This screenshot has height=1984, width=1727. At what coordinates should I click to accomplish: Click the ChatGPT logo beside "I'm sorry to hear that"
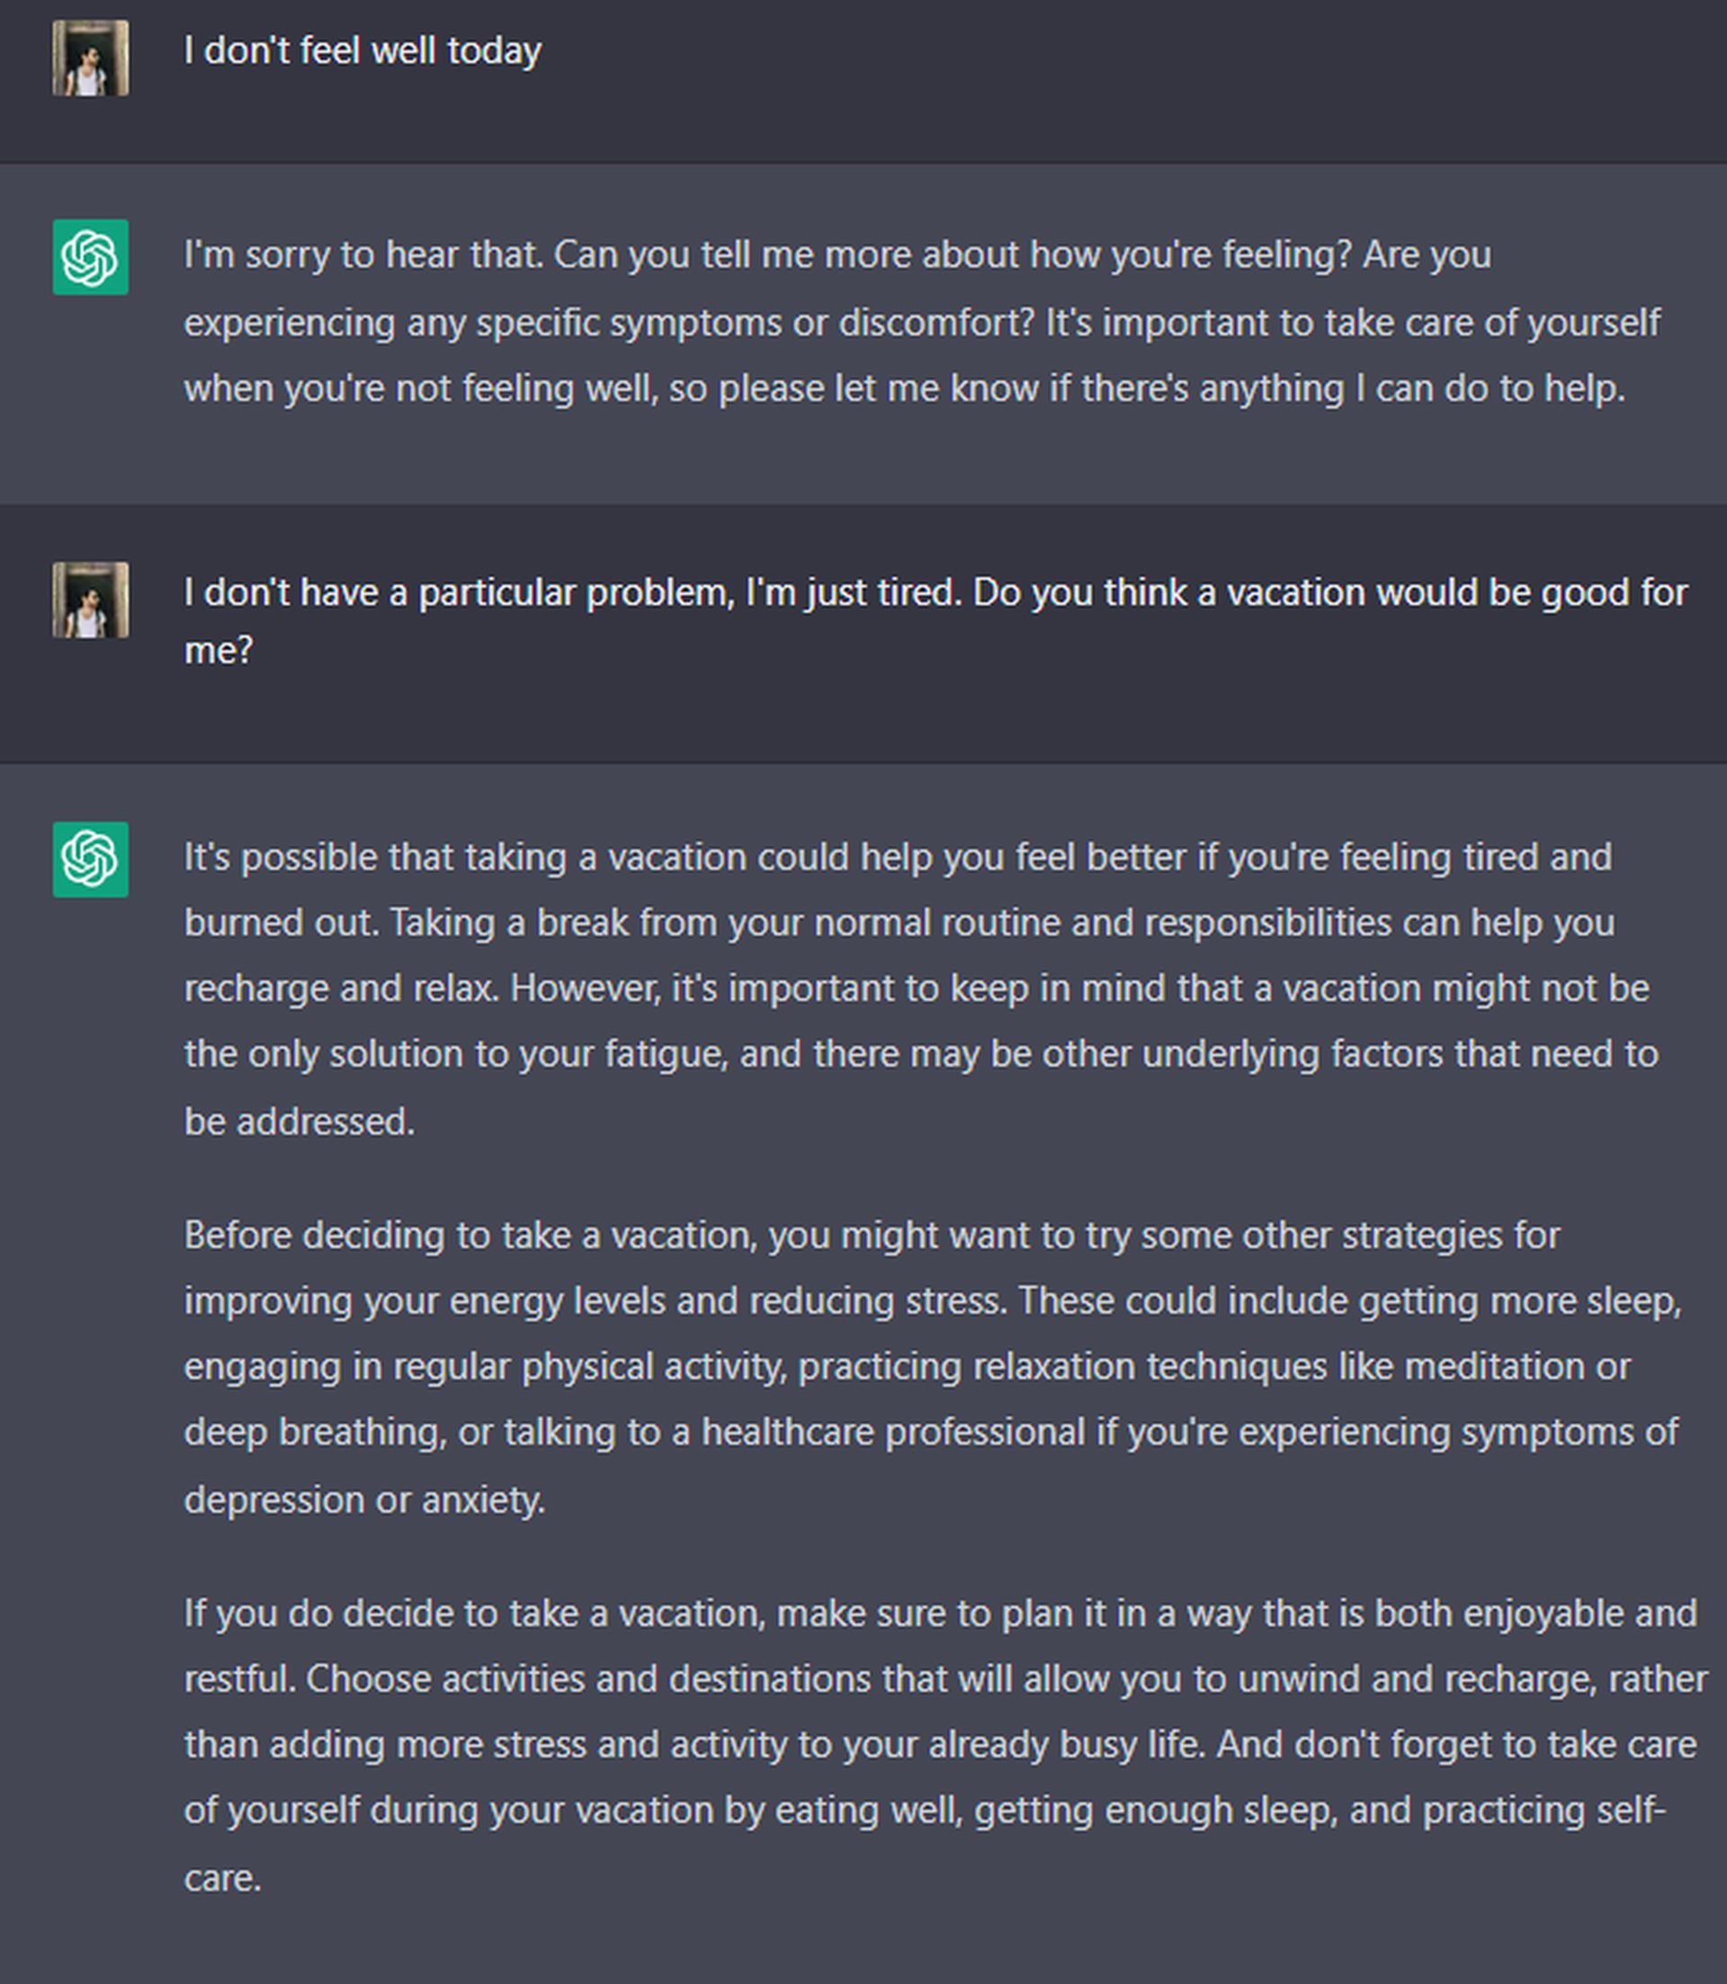[x=91, y=257]
